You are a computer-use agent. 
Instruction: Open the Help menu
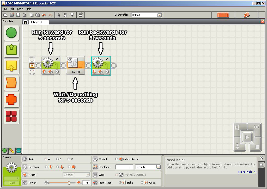[x=29, y=9]
